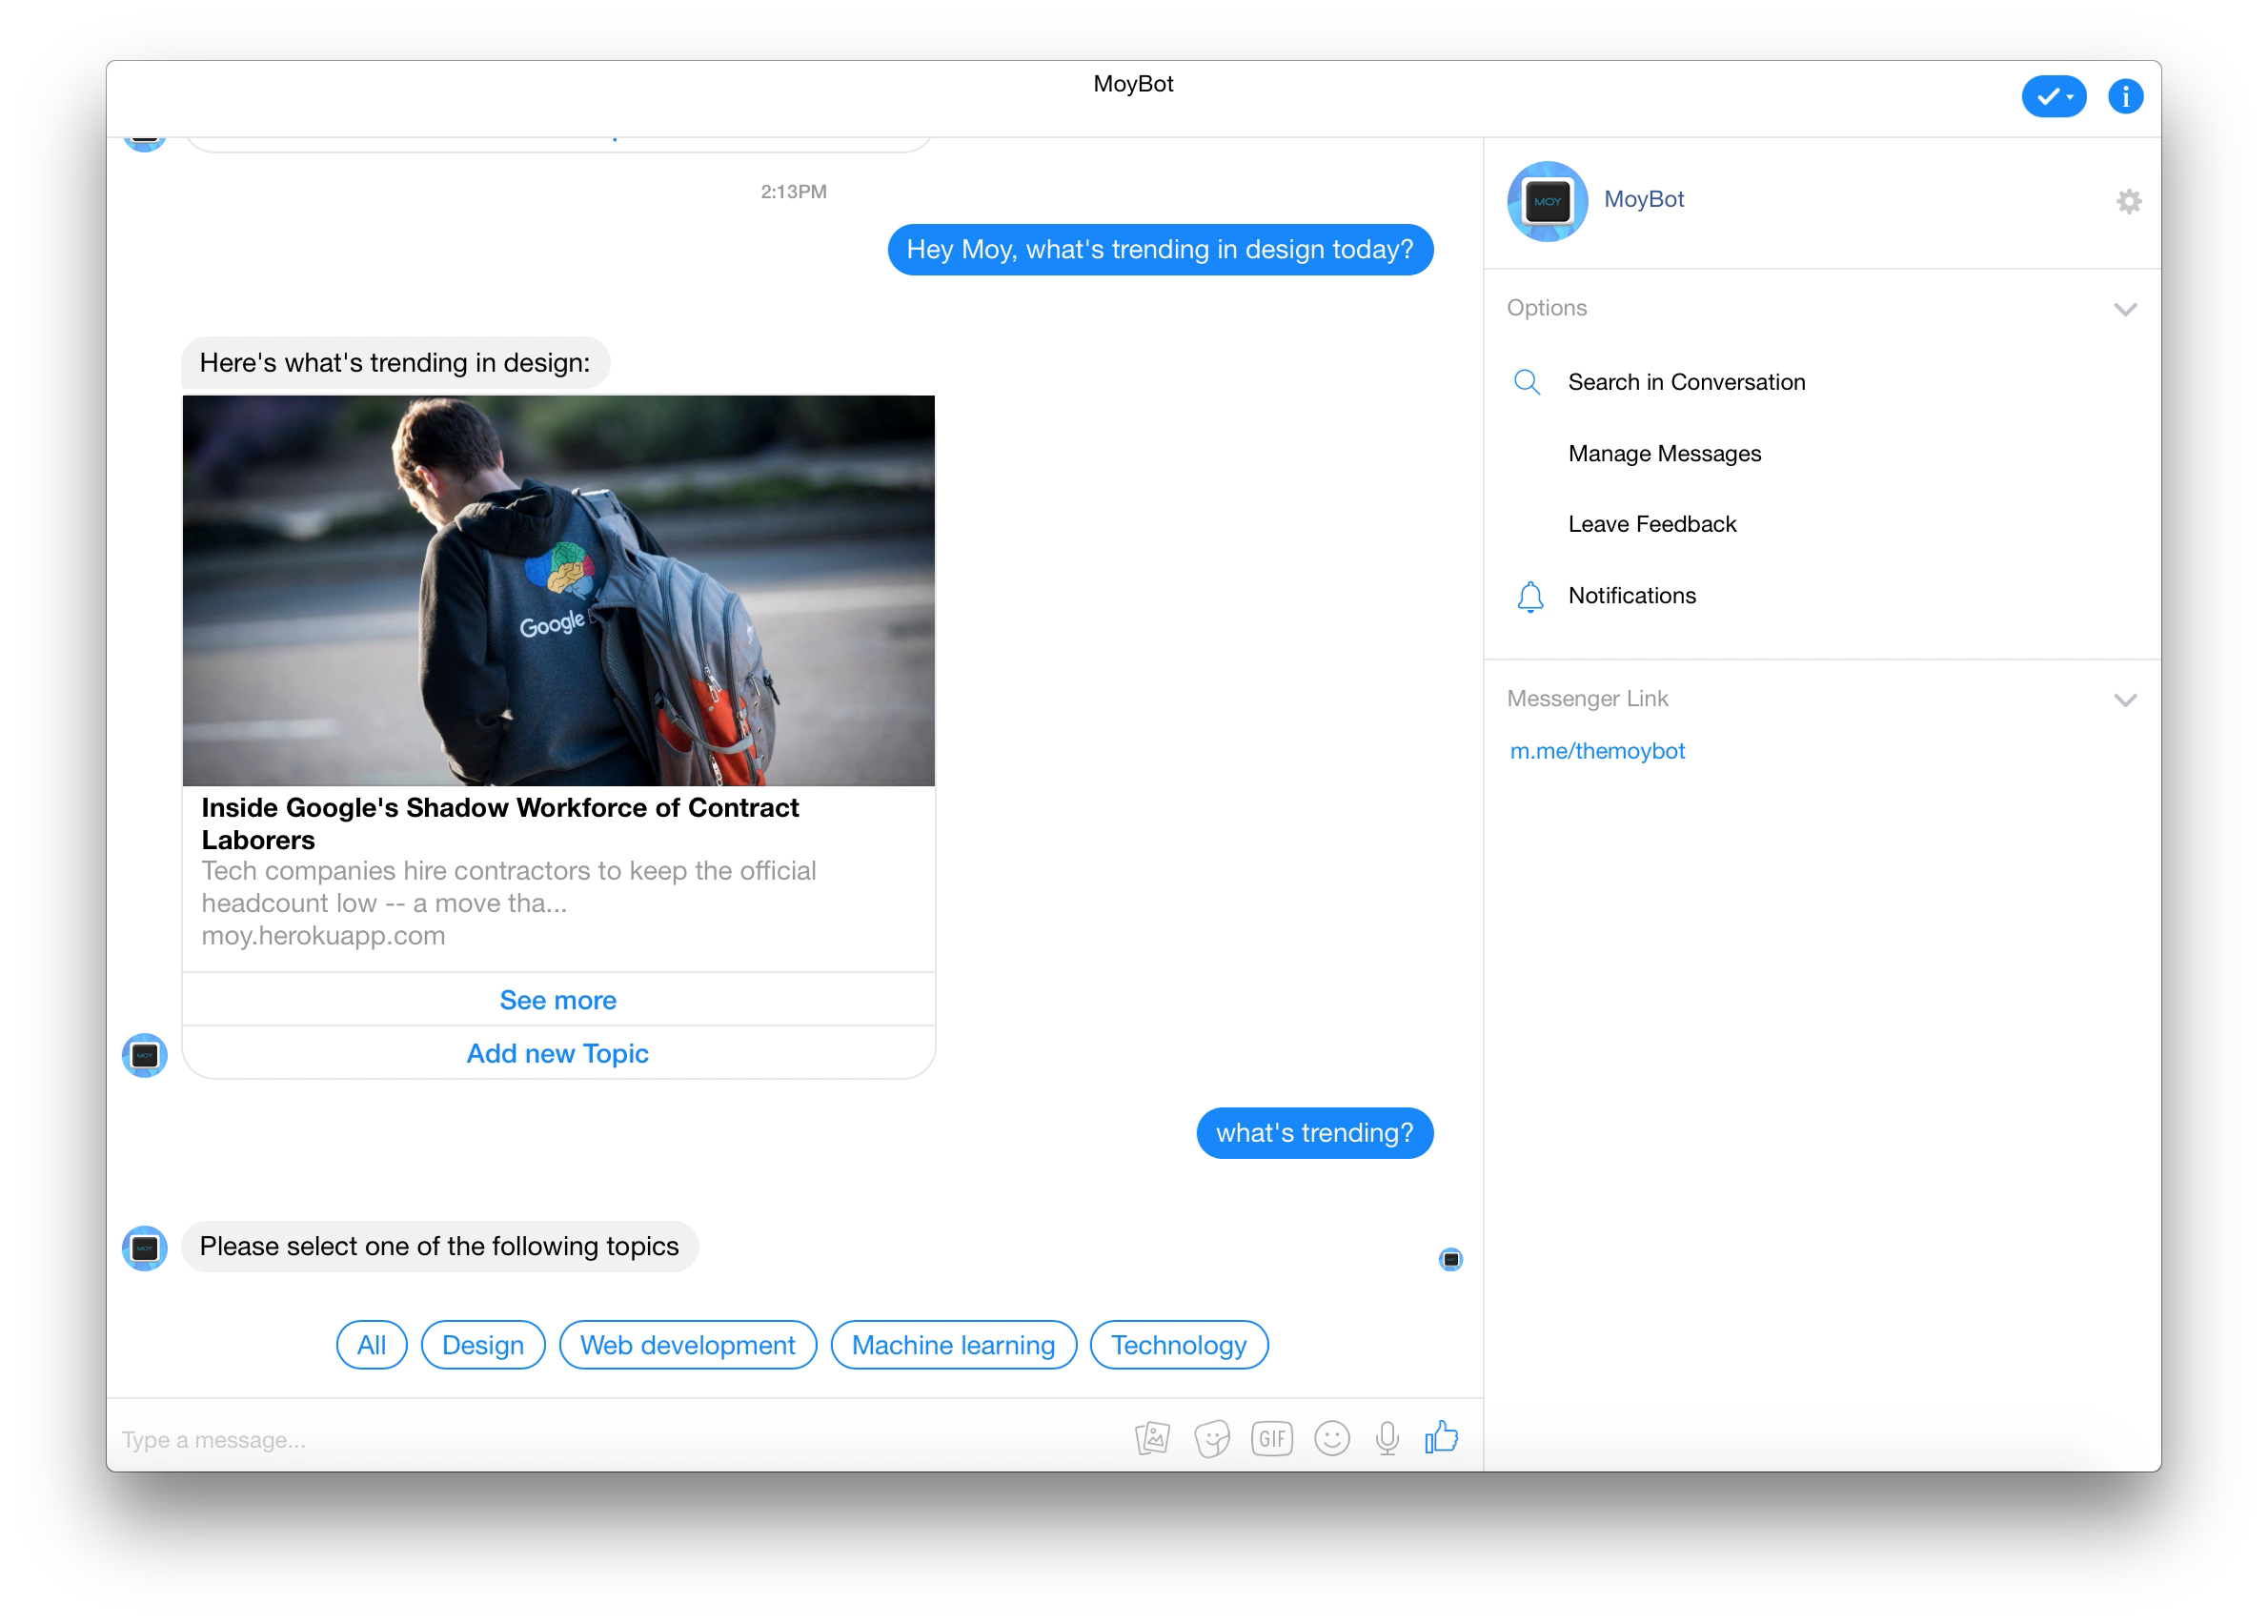Image resolution: width=2268 pixels, height=1624 pixels.
Task: Click the photo attachment icon
Action: [x=1152, y=1438]
